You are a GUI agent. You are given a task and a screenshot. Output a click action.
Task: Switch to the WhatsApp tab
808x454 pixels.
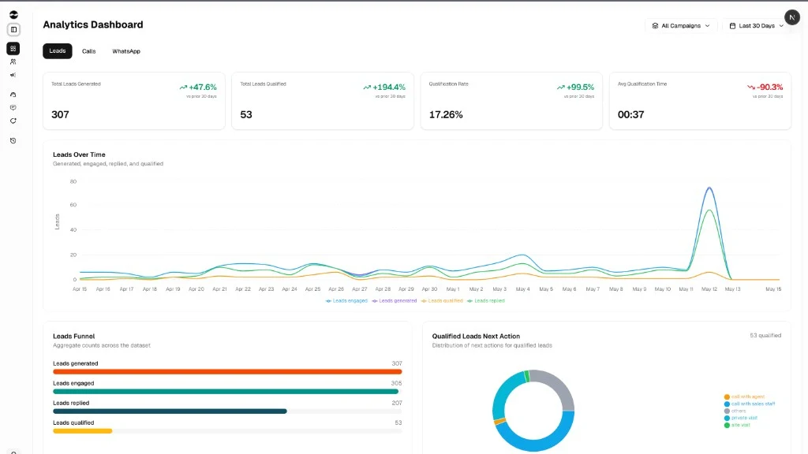(x=126, y=51)
